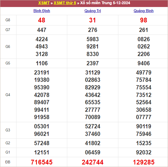Open the Quảng Trị province link
The width and height of the screenshot is (168, 167).
(93, 11)
